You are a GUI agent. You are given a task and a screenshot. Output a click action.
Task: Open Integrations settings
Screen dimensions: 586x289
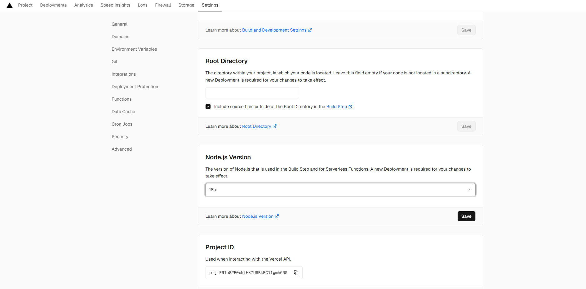(124, 74)
